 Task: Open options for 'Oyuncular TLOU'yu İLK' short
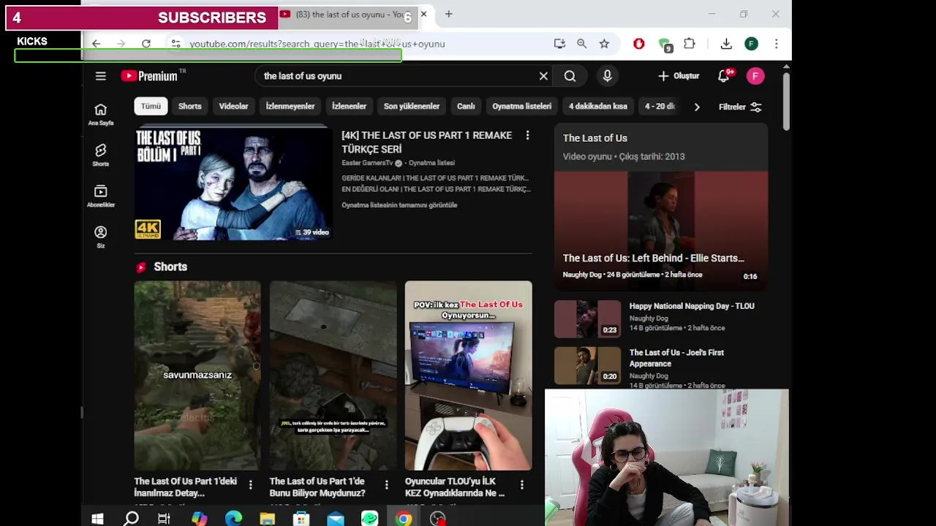click(521, 484)
